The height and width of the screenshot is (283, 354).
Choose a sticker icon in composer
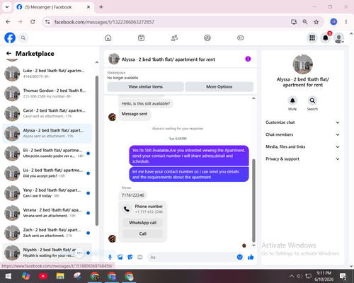(x=130, y=257)
